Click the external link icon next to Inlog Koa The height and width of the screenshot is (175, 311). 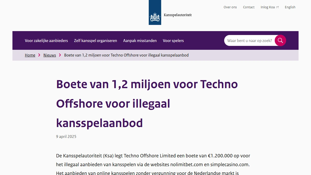point(277,7)
